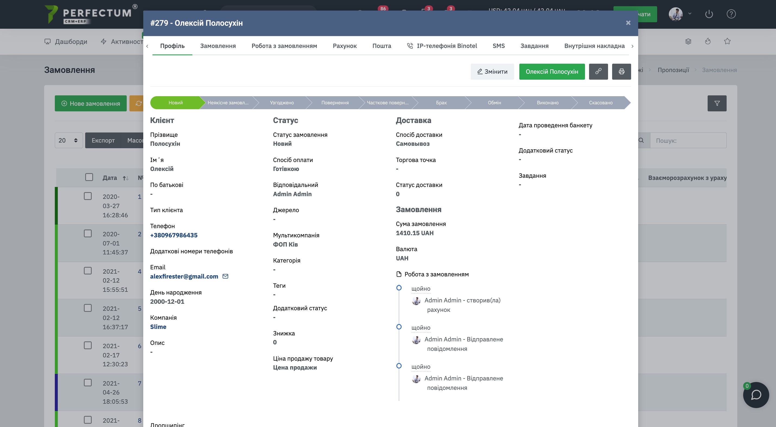Check the 2021-02-12 16:37:17 order row
The height and width of the screenshot is (427, 776).
[x=88, y=308]
